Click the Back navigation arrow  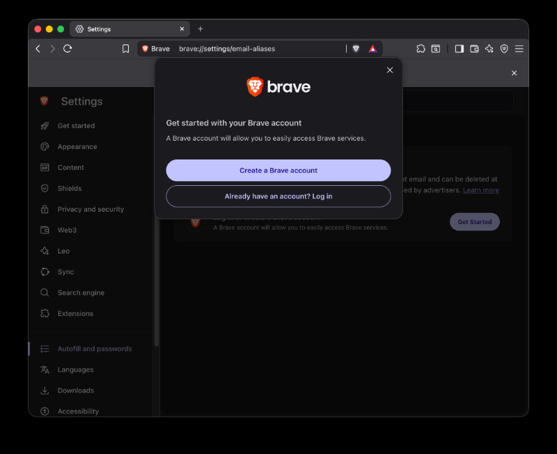(38, 49)
